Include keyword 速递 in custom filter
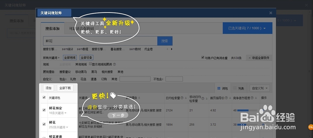This screenshot has height=138, width=313. click(94, 79)
